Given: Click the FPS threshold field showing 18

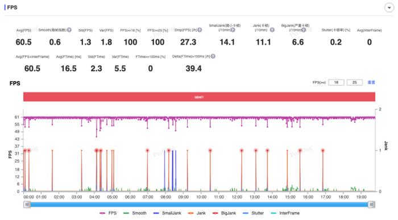Looking at the screenshot, I should click(x=336, y=82).
